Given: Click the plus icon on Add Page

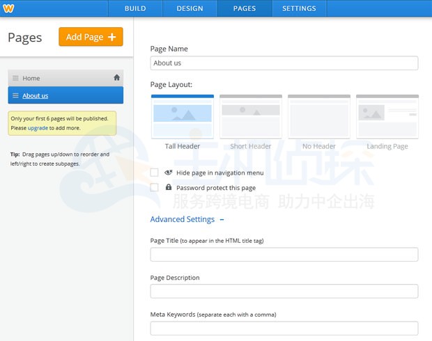Looking at the screenshot, I should pyautogui.click(x=112, y=37).
